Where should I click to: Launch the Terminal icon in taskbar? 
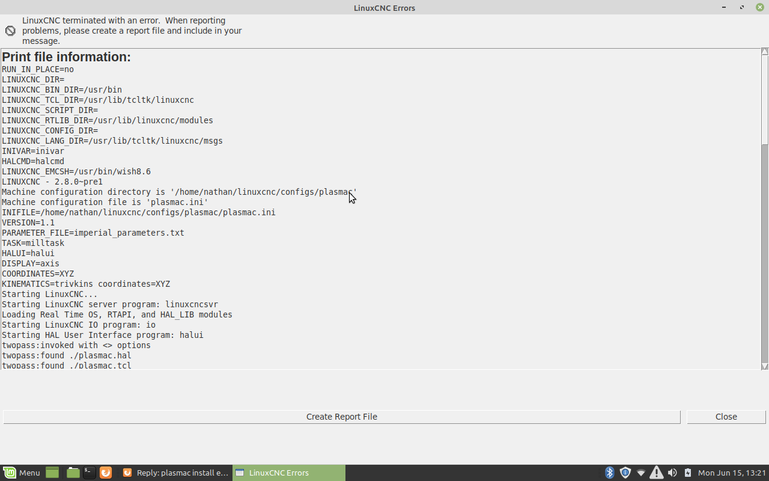click(x=89, y=473)
